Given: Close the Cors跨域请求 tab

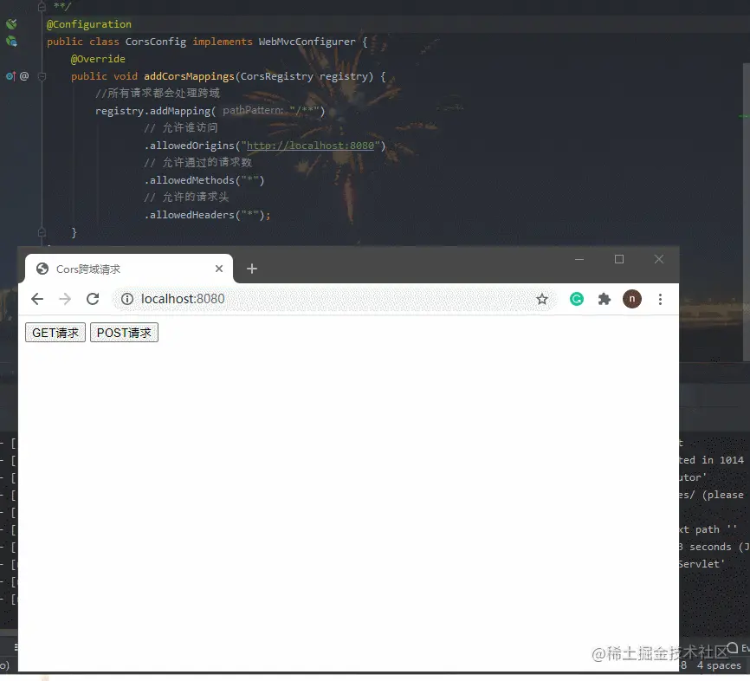Looking at the screenshot, I should click(x=219, y=269).
